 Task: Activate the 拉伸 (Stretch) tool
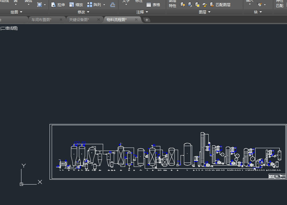[58, 5]
